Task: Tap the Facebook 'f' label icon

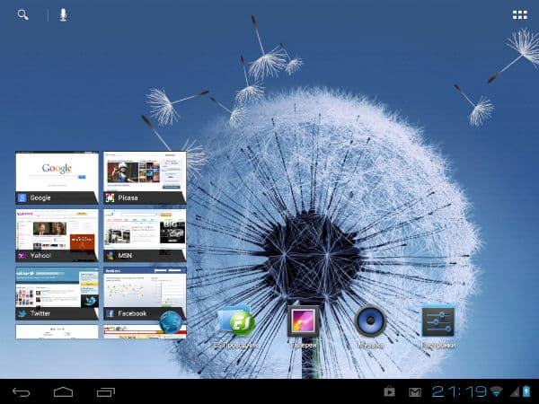Action: (x=110, y=313)
